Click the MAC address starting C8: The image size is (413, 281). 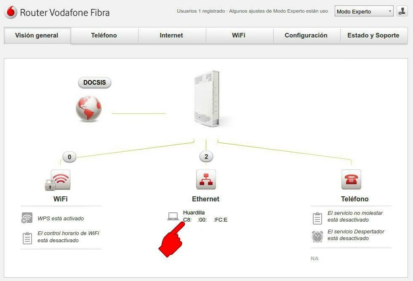point(205,219)
